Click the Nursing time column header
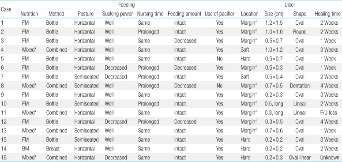Image resolution: width=342 pixels, height=162 pixels. click(150, 14)
